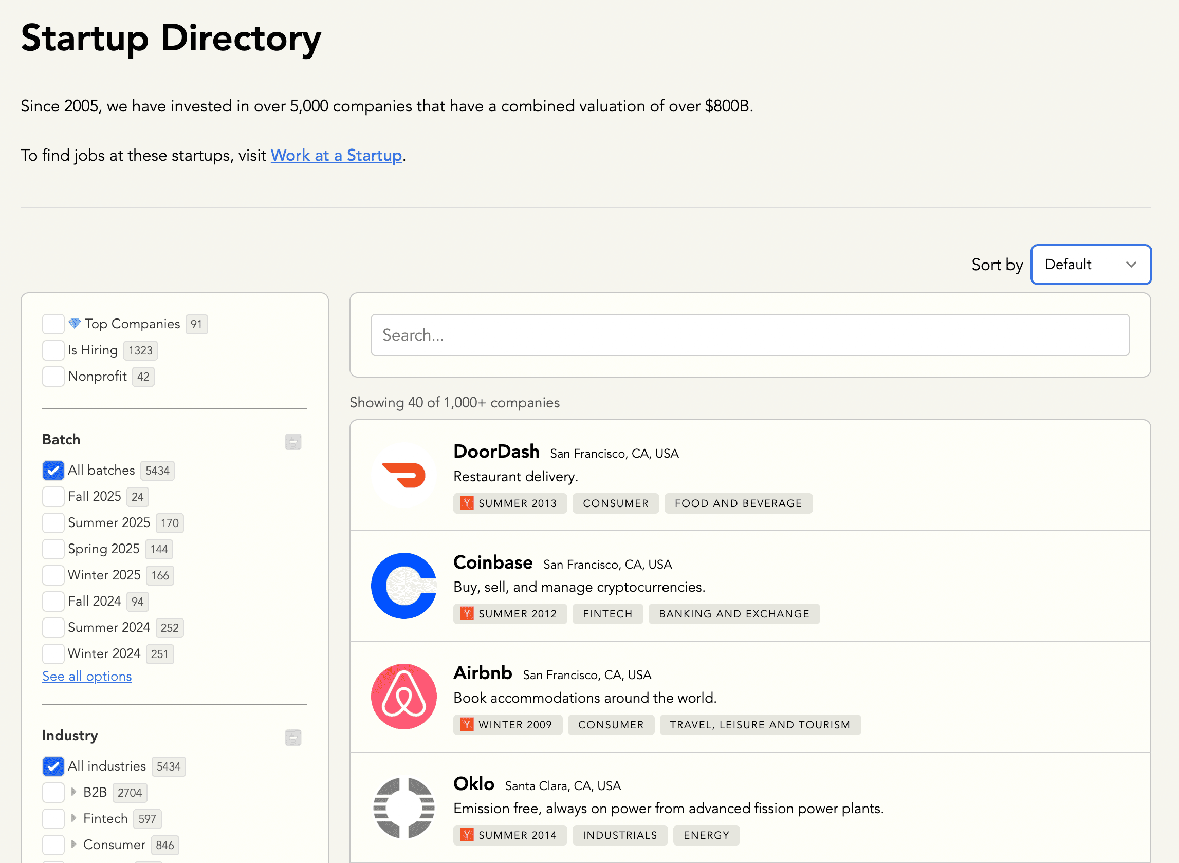Check the Nonprofit filter checkbox
1179x863 pixels.
click(53, 376)
